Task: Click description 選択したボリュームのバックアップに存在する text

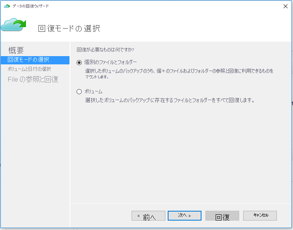Action: point(170,100)
